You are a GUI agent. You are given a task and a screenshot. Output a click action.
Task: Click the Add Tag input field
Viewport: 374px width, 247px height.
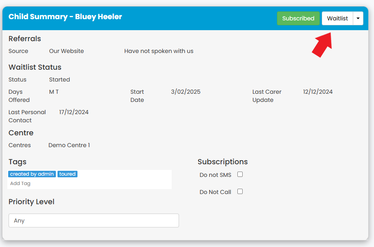89,183
